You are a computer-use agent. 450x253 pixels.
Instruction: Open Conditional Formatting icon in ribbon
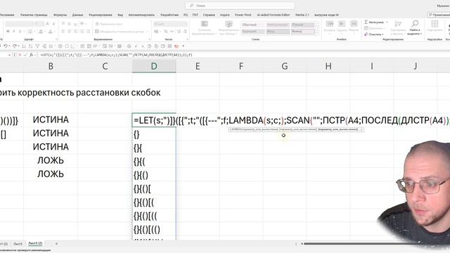(205, 24)
